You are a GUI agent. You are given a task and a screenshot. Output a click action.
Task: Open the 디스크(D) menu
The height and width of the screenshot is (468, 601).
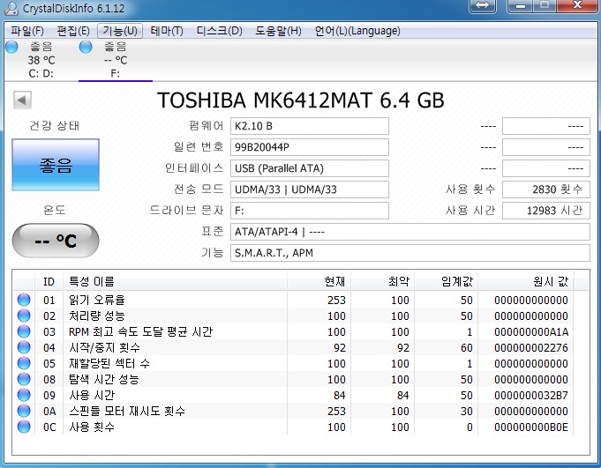219,31
